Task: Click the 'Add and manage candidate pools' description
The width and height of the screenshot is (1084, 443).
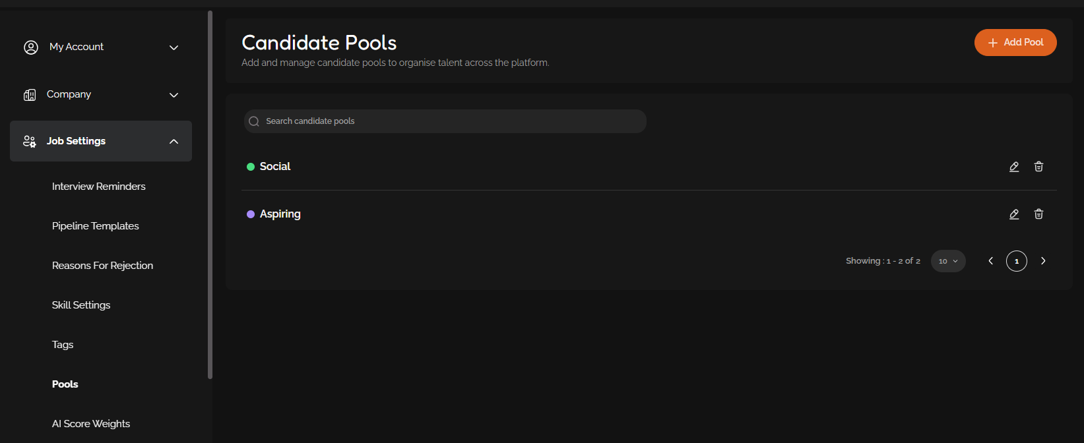Action: coord(395,63)
